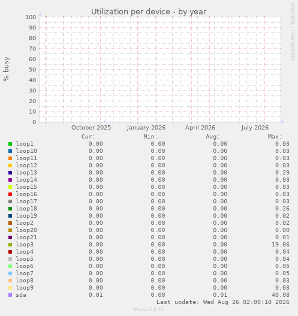This screenshot has height=316, width=298.
Task: Click the loop19 navy legend swatch
Action: (10, 216)
